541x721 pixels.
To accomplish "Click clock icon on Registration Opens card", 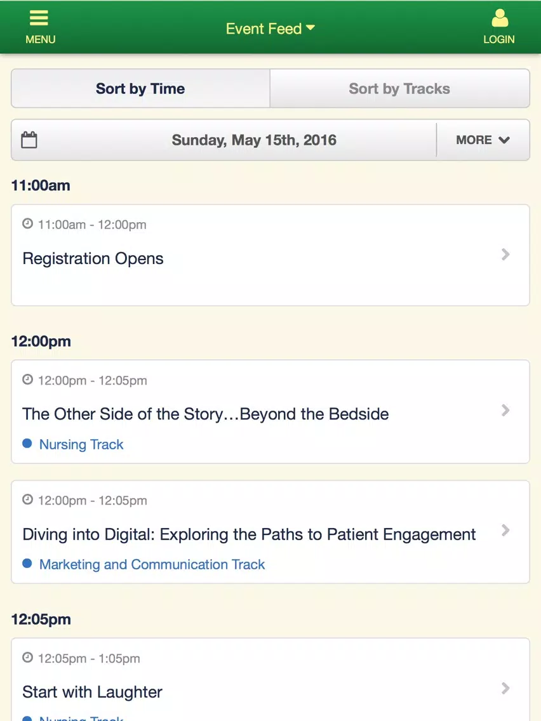I will click(27, 224).
